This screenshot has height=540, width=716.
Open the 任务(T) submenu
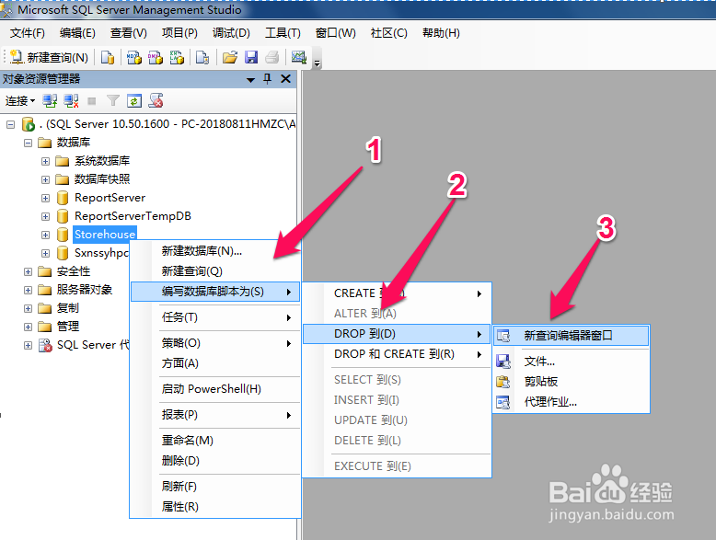215,317
